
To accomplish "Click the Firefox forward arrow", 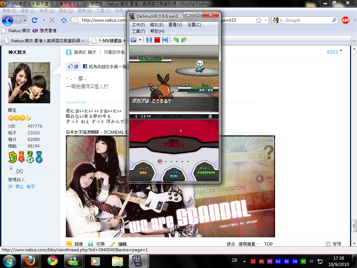I will [x=18, y=20].
